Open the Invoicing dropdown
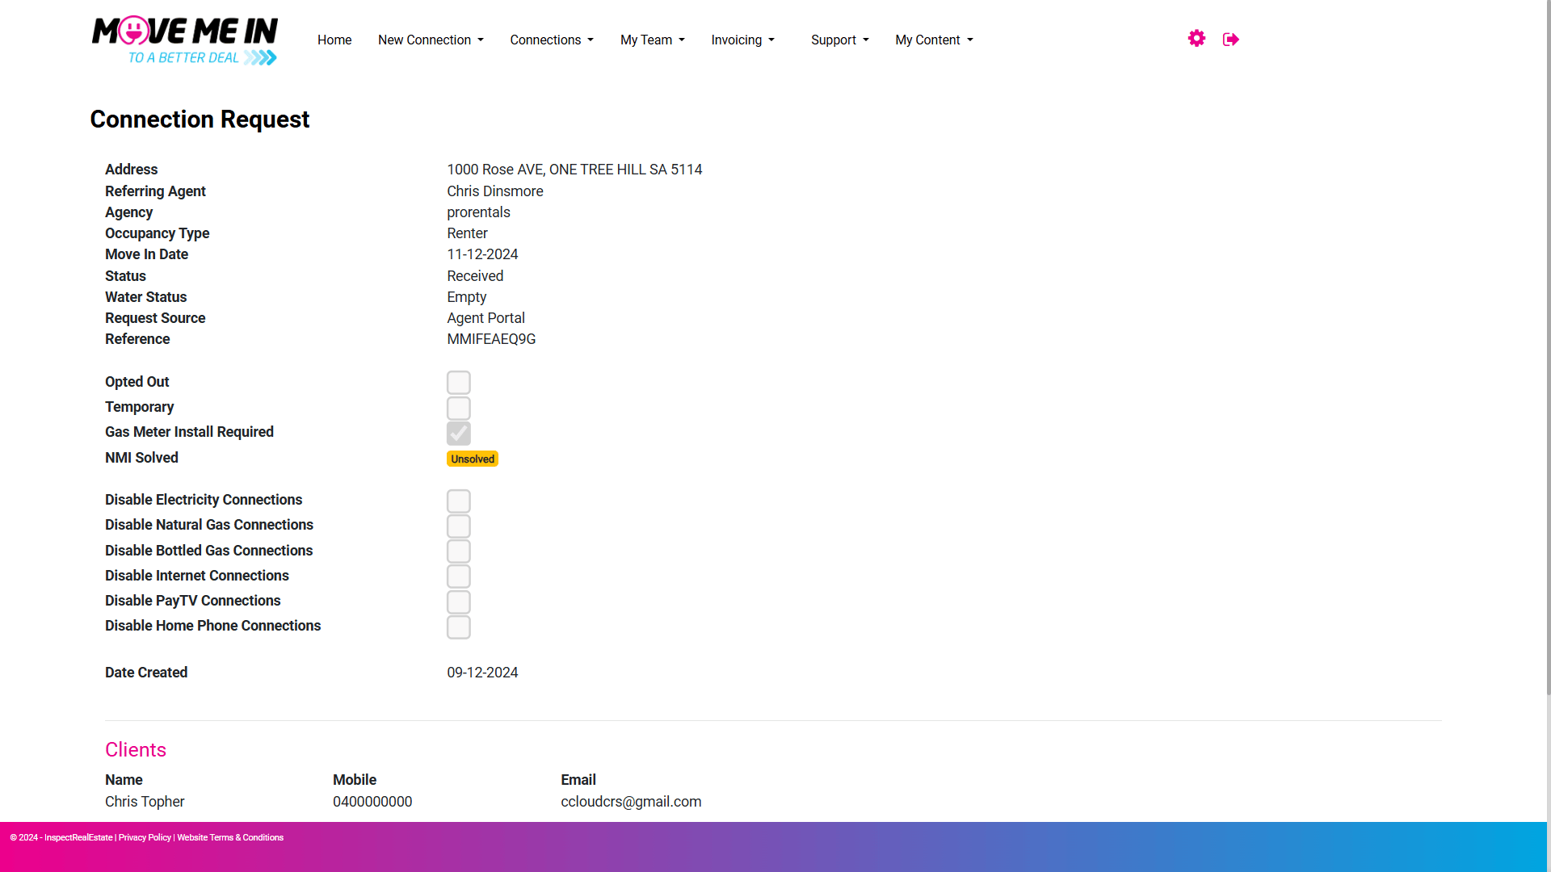Viewport: 1551px width, 872px height. coord(743,40)
